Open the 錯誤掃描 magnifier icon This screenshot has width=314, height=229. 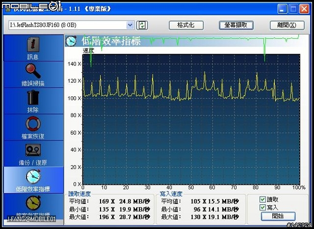pos(33,71)
